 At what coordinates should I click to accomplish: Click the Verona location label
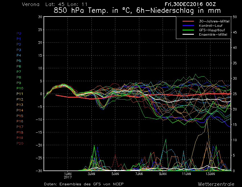click(30, 4)
